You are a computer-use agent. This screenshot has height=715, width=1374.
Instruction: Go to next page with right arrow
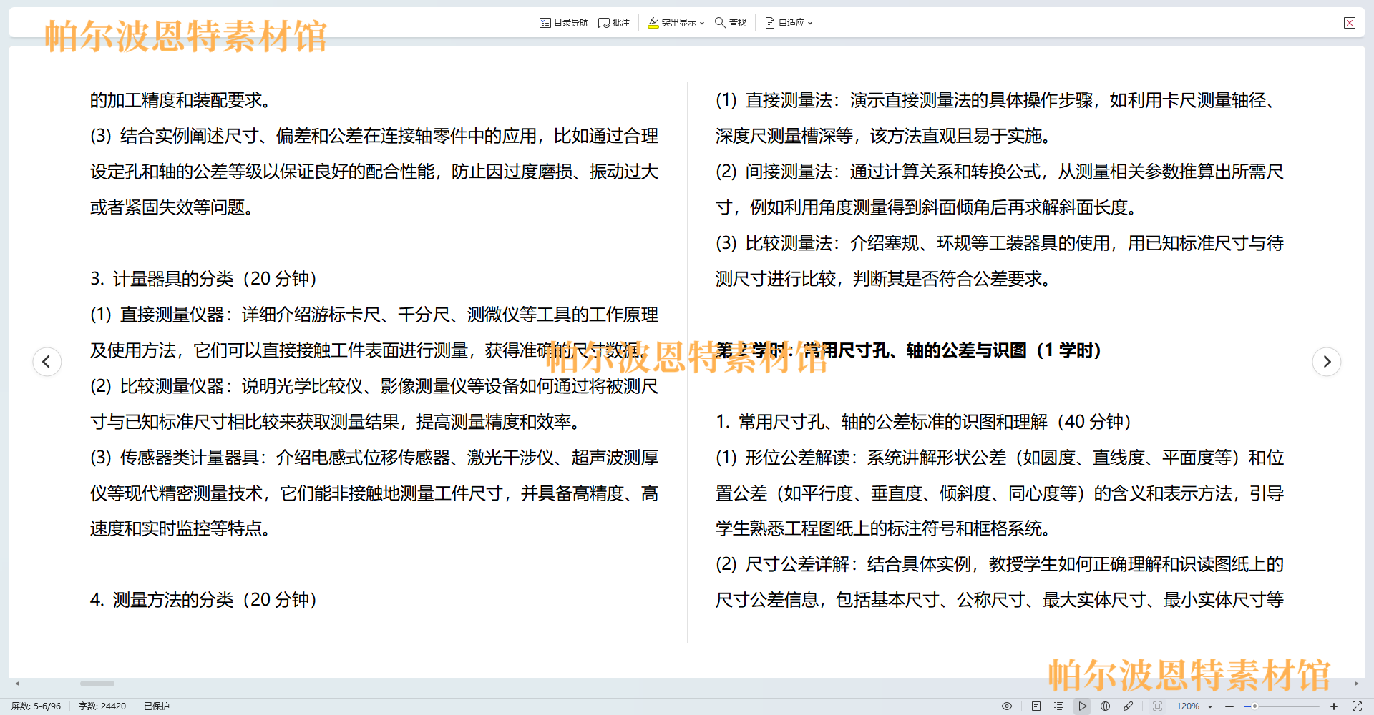1327,361
